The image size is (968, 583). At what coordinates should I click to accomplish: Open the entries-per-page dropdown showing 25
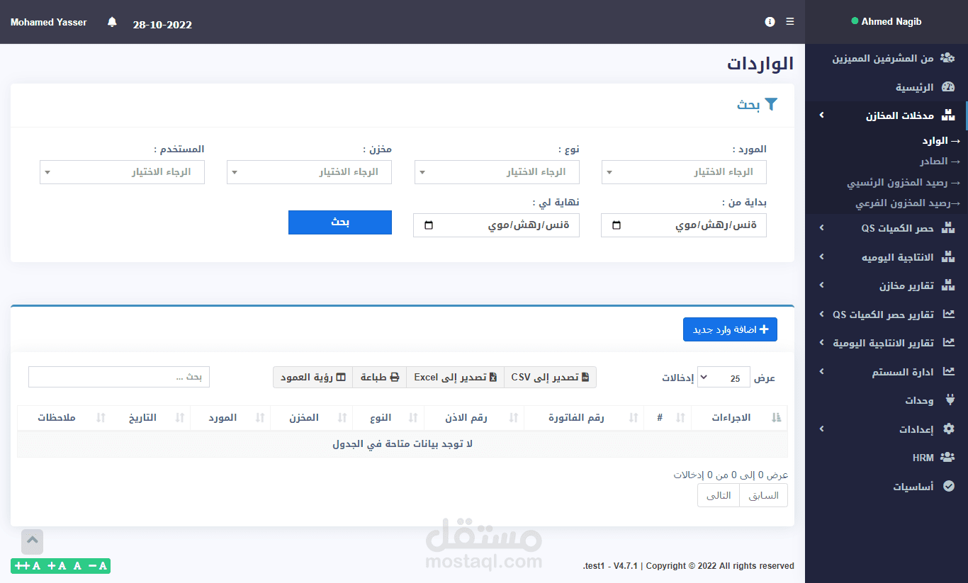(724, 378)
